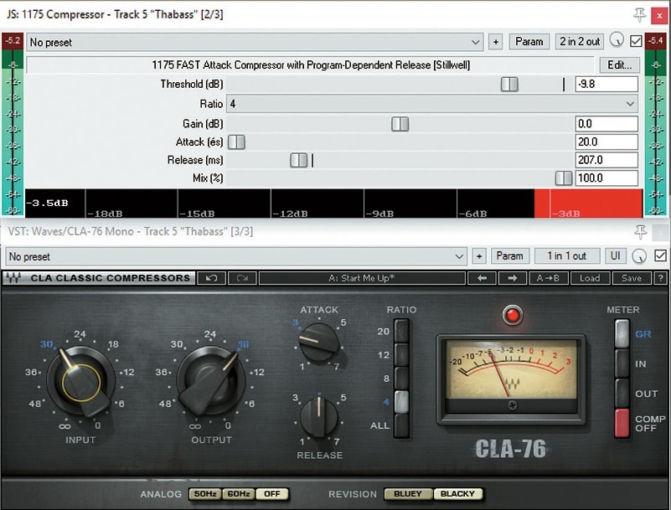Adjust the wet/dry knob on 1175 Compressor

617,40
